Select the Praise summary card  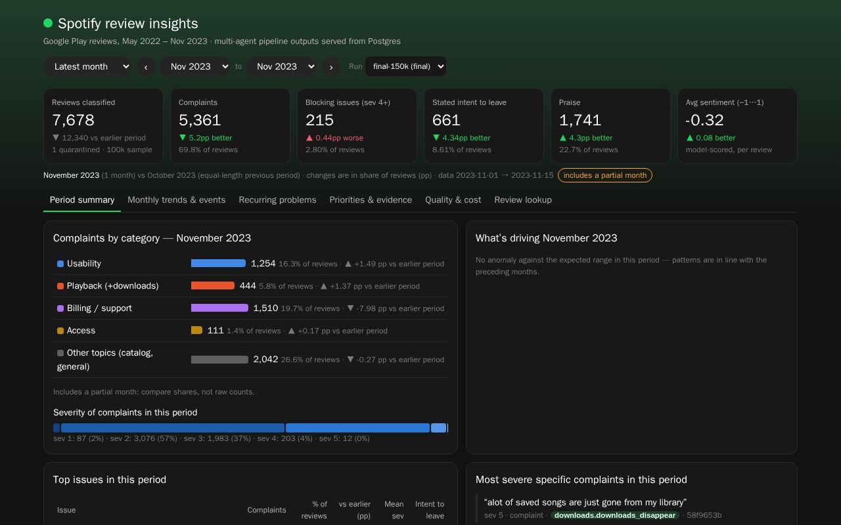point(610,126)
